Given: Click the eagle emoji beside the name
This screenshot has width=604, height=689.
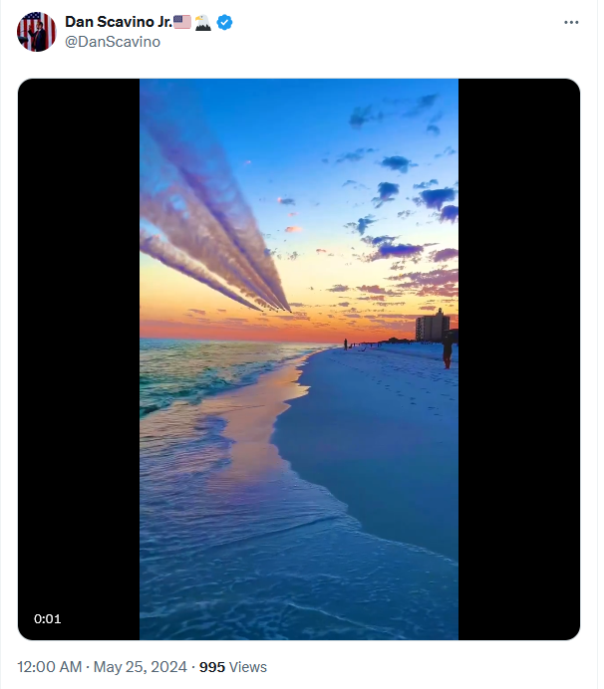Looking at the screenshot, I should [203, 22].
